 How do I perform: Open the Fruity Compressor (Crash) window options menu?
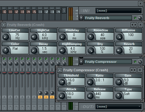[x=60, y=70]
